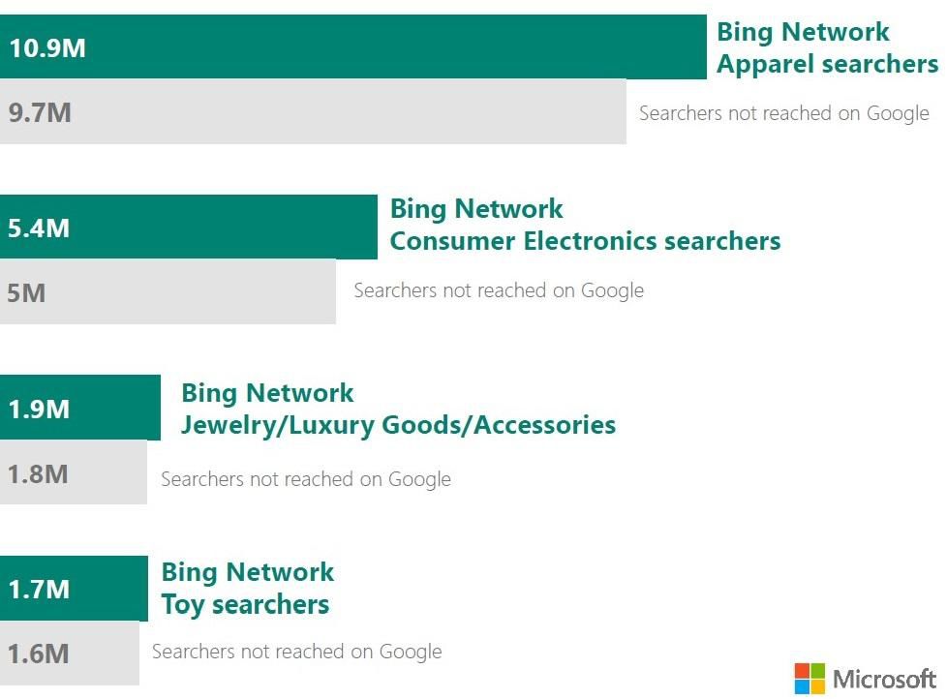Viewport: 947px width, 699px height.
Task: Click the Bing Network Apparel searchers heading
Action: [827, 47]
